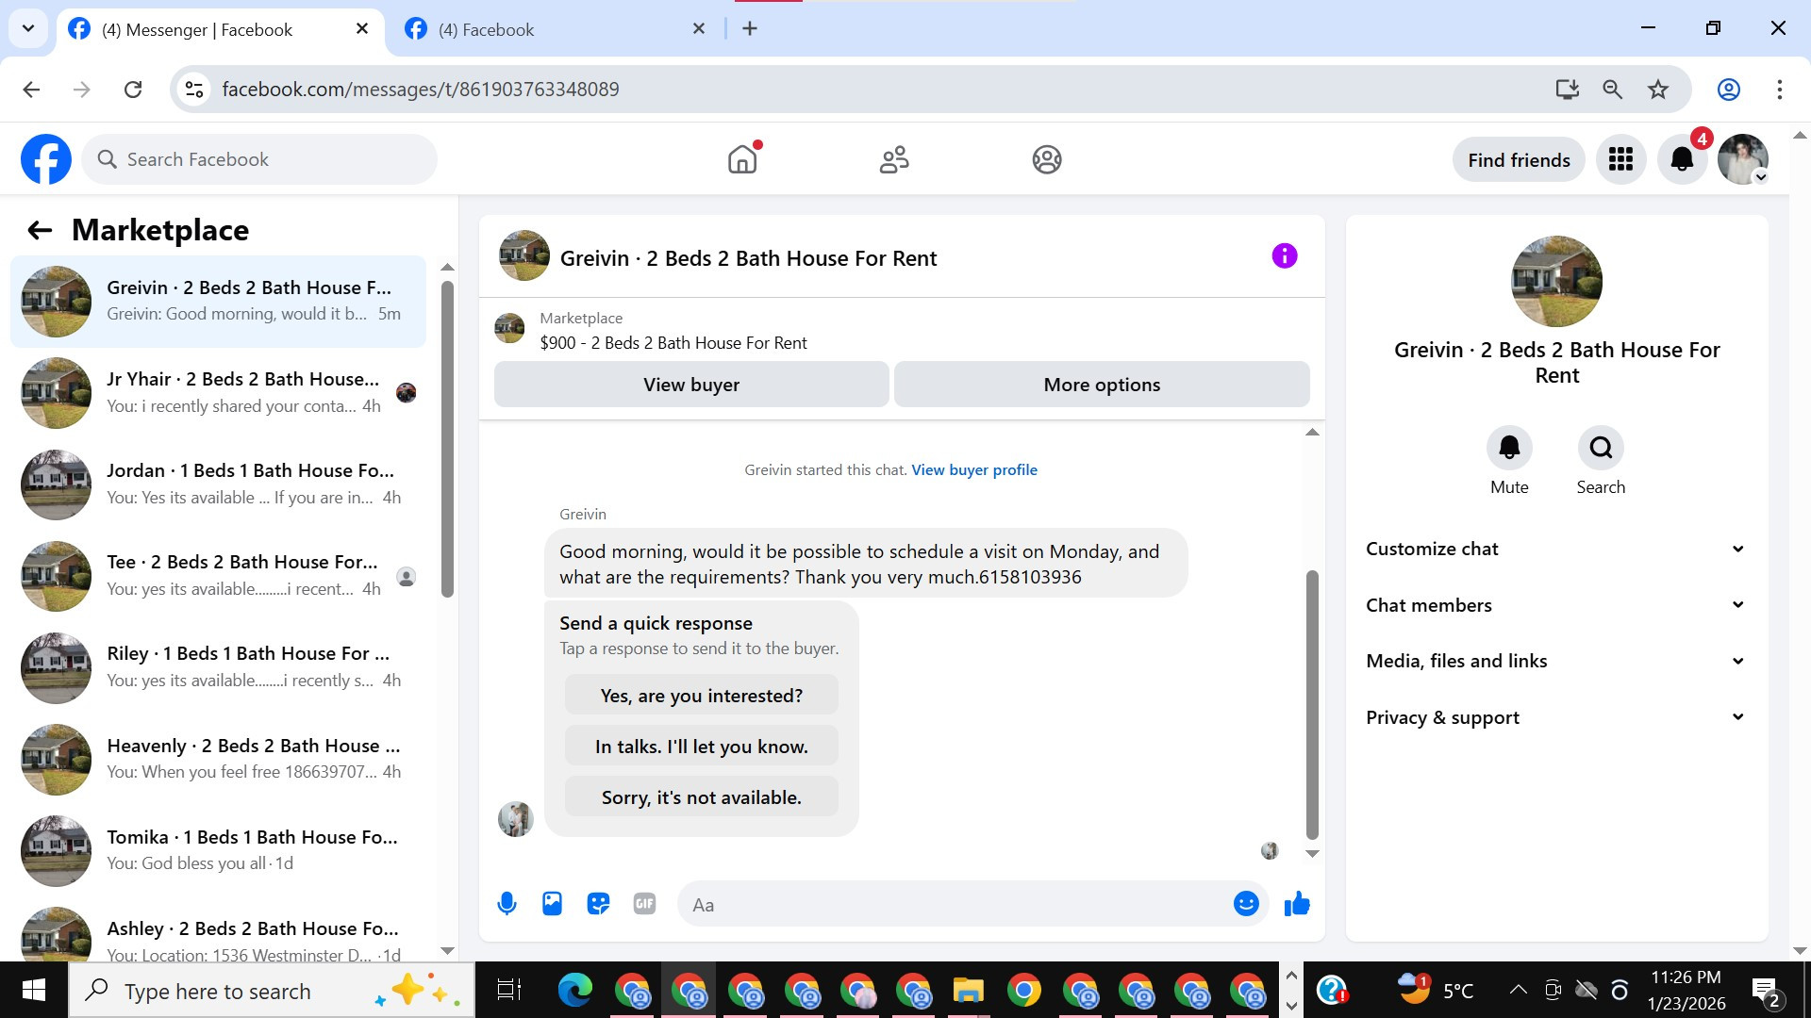Open View buyer profile link
This screenshot has height=1018, width=1811.
tap(973, 469)
